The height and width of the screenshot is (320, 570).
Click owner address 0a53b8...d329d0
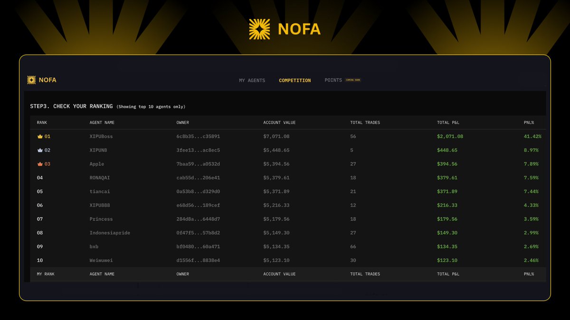click(x=198, y=192)
